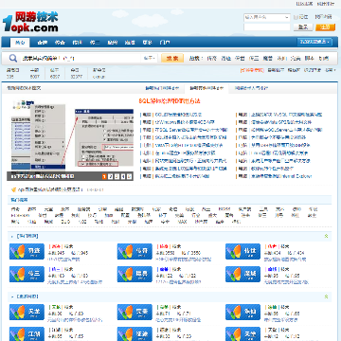341x341 pixels.
Task: Focus the password input field
Action: tap(267, 27)
